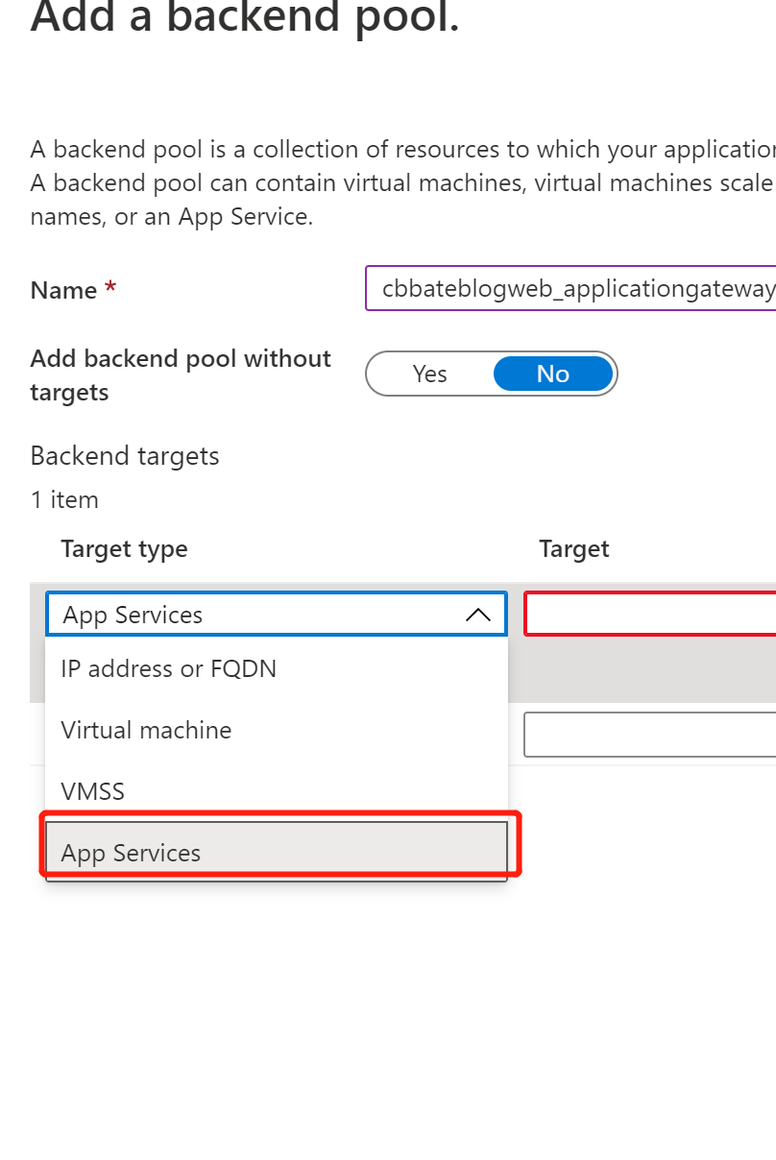Click the Target type column header
The height and width of the screenshot is (1160, 776).
[x=124, y=549]
